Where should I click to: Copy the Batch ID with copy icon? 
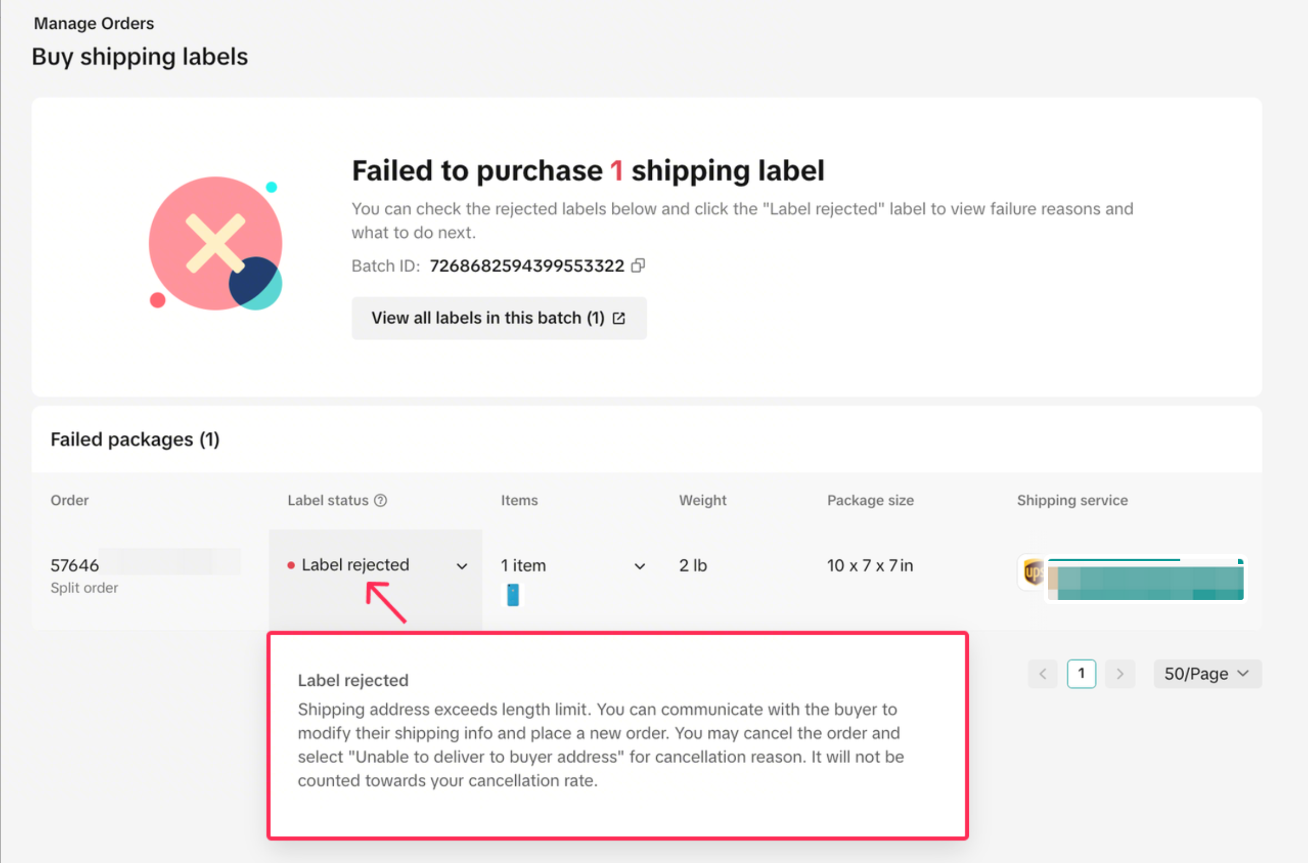click(638, 265)
